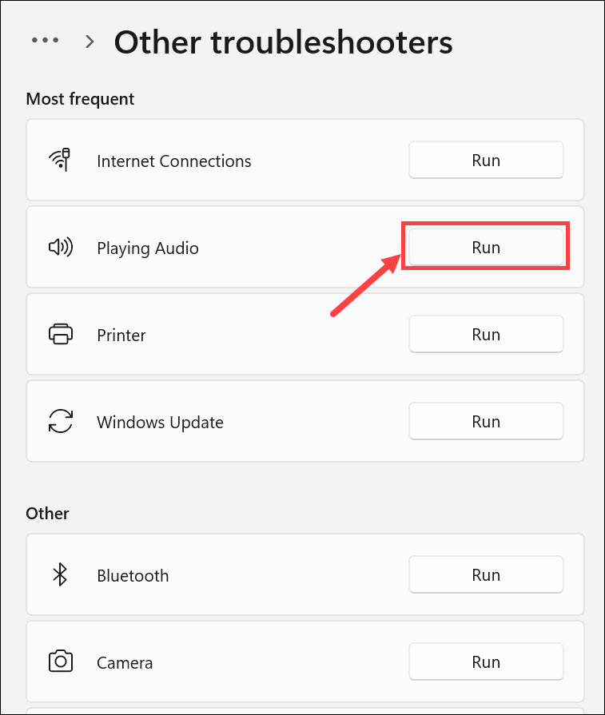Click the Bluetooth label text

pyautogui.click(x=133, y=575)
